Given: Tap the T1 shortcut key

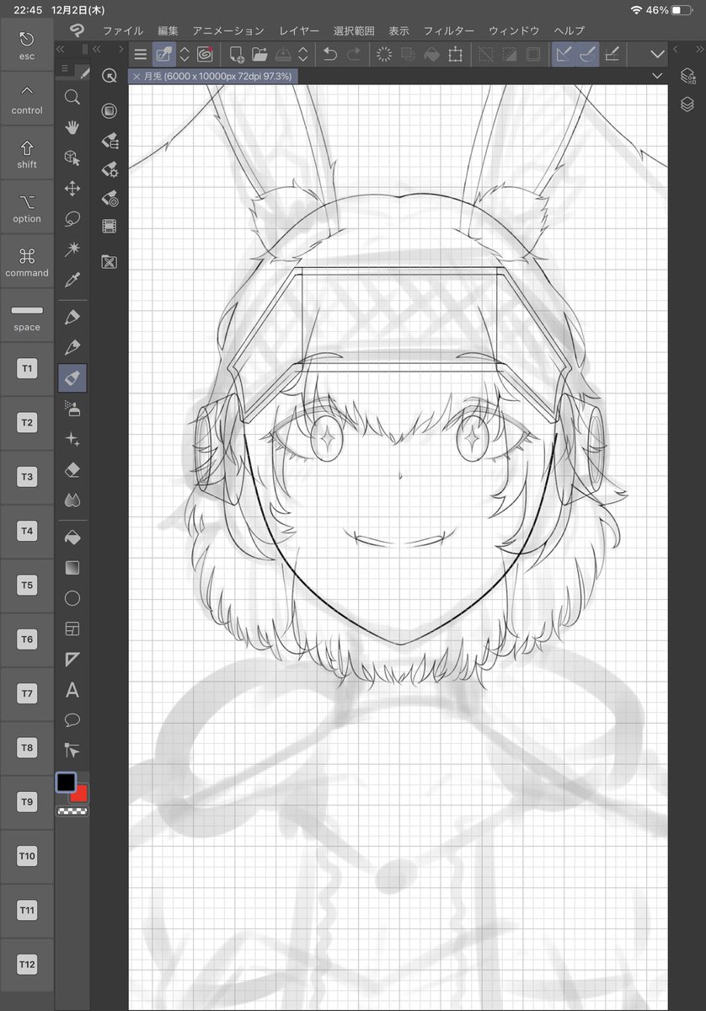Looking at the screenshot, I should pos(27,369).
